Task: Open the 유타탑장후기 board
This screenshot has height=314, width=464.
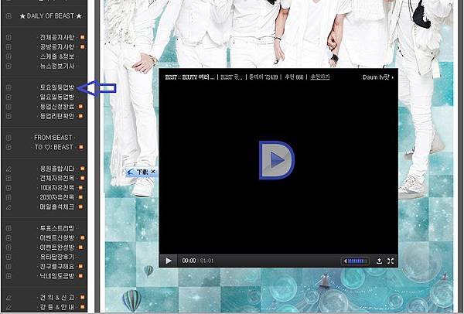Action: click(x=57, y=257)
